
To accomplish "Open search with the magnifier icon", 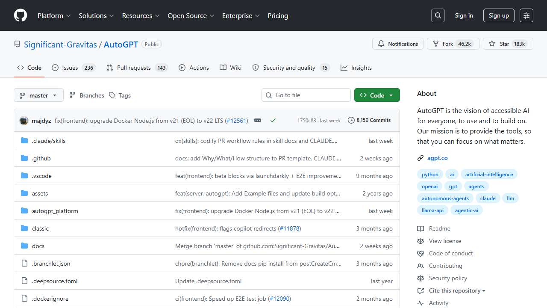I will (x=438, y=15).
